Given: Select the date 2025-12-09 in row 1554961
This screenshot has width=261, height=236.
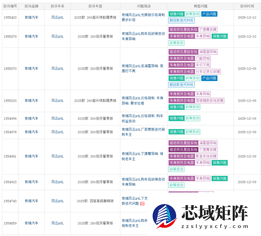Looking at the screenshot, I should [247, 156].
